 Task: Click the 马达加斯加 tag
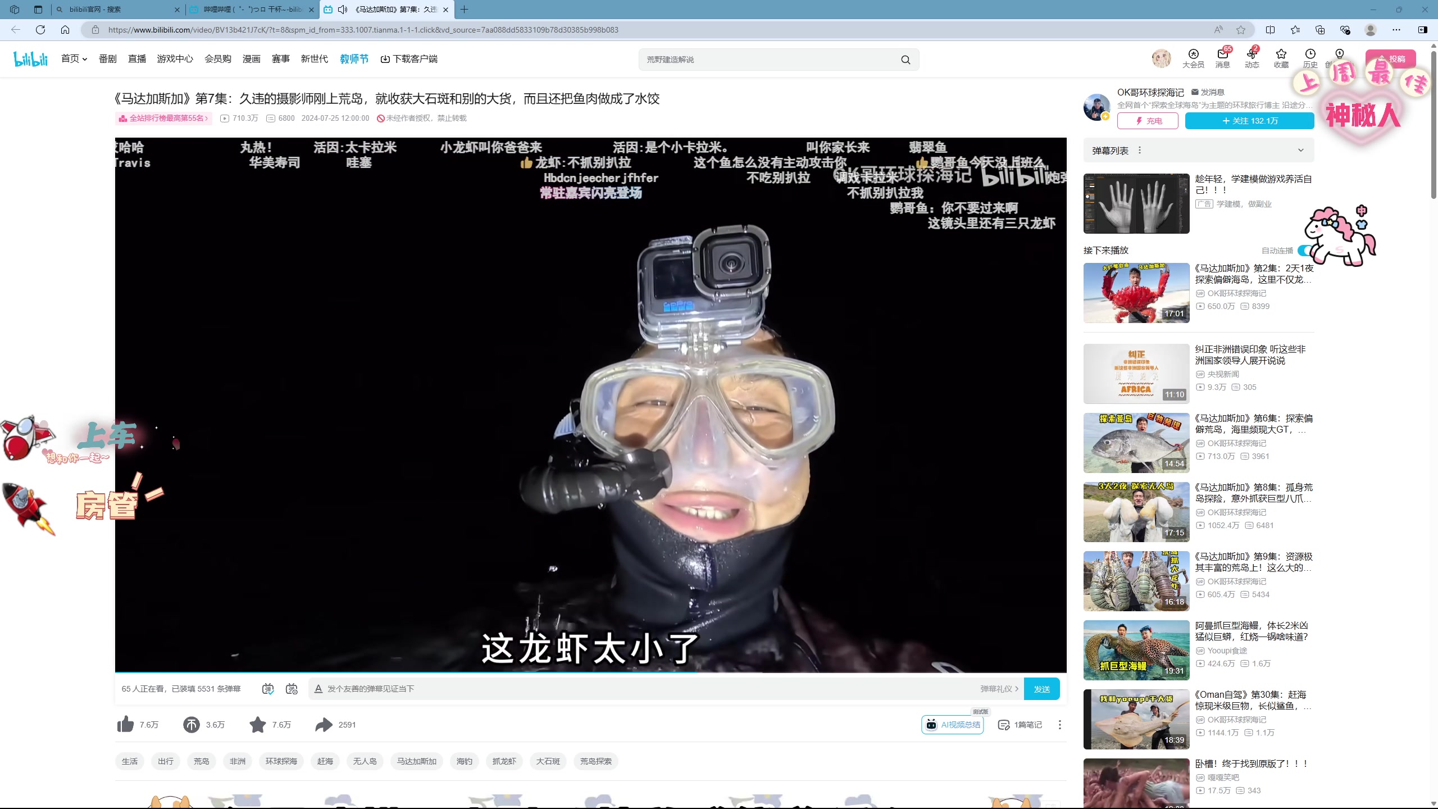(417, 761)
